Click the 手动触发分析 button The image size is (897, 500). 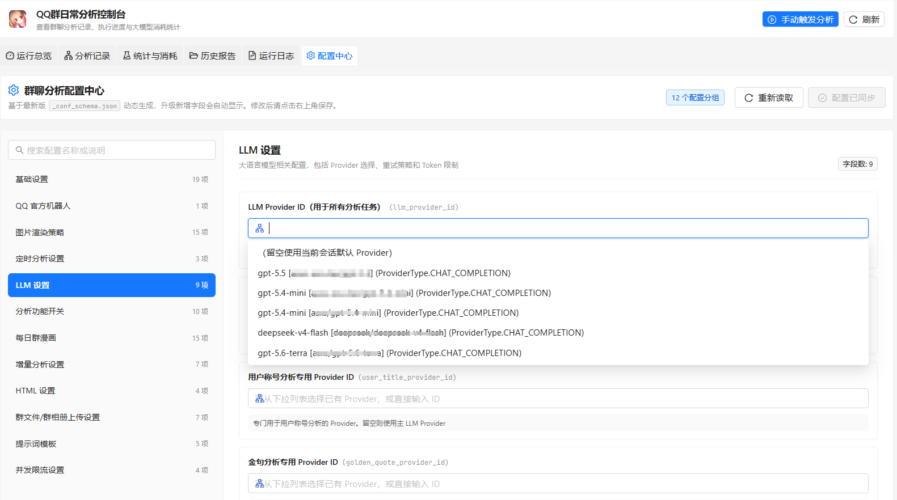coord(801,19)
